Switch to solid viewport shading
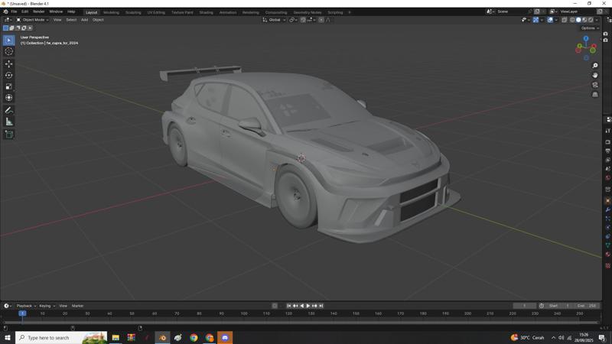The width and height of the screenshot is (612, 344). coord(578,20)
